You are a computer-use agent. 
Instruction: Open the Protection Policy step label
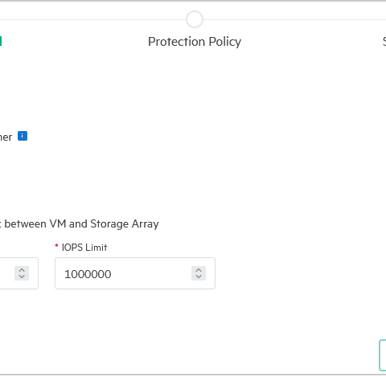coord(195,42)
